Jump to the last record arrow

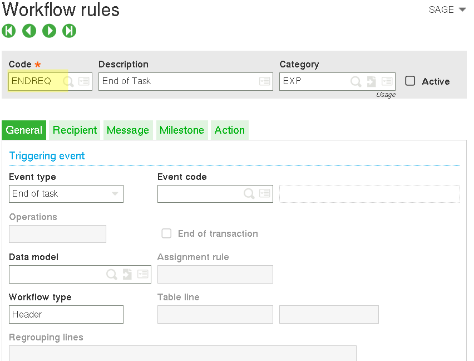(69, 31)
